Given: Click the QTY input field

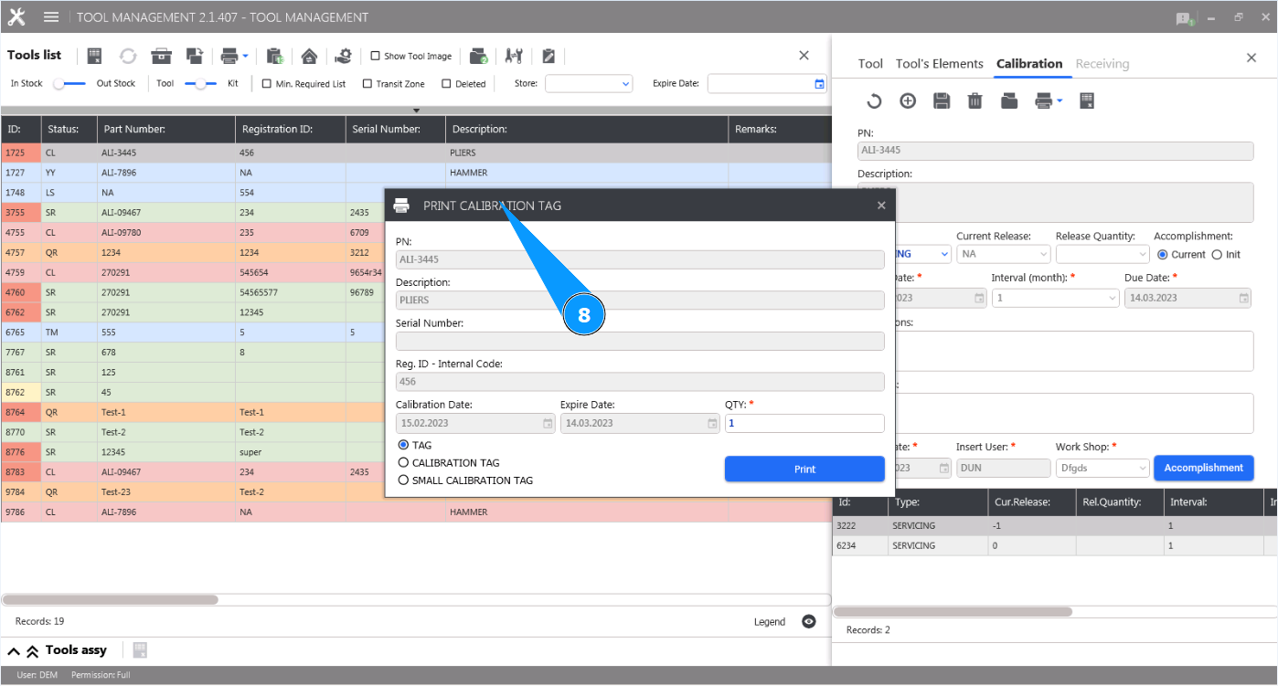Looking at the screenshot, I should pyautogui.click(x=804, y=423).
